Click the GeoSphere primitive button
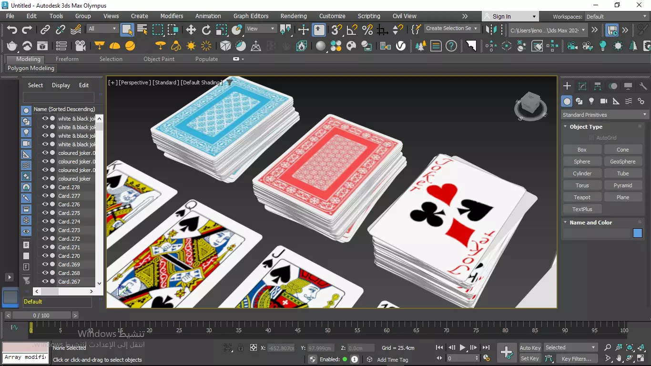The height and width of the screenshot is (366, 651). pos(623,162)
